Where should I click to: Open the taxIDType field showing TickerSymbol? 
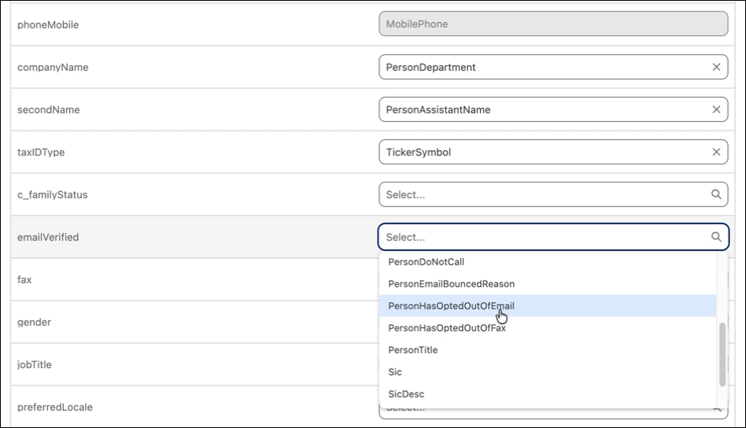tap(553, 152)
